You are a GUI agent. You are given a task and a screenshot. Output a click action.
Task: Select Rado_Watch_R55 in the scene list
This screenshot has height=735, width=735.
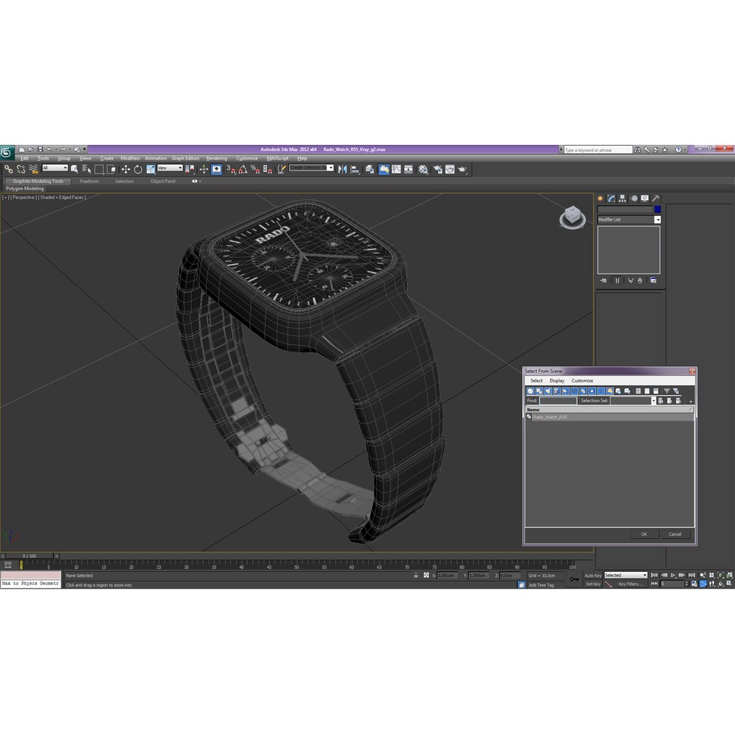[609, 417]
